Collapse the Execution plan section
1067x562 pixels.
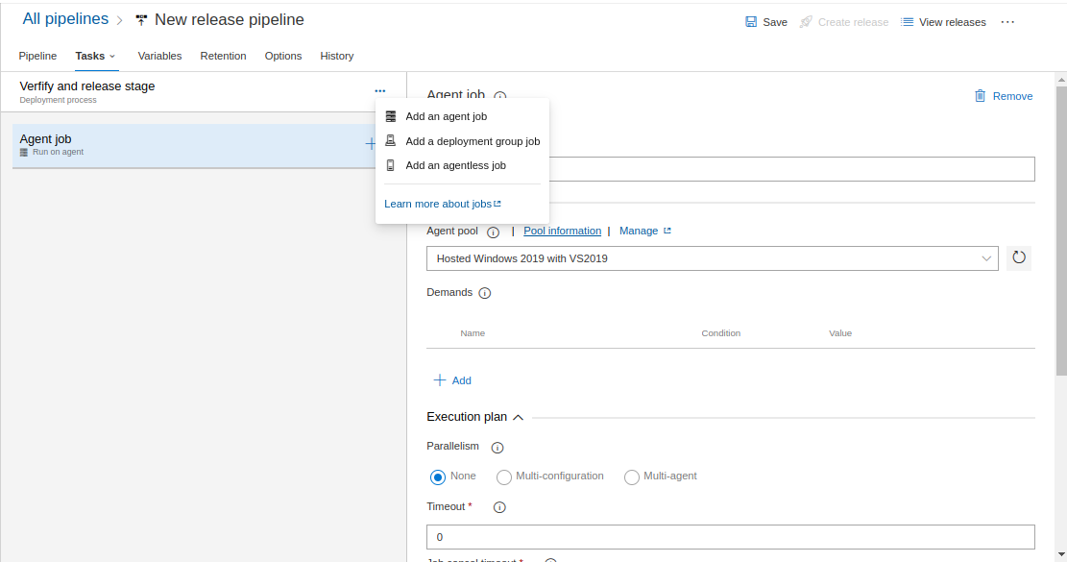519,418
